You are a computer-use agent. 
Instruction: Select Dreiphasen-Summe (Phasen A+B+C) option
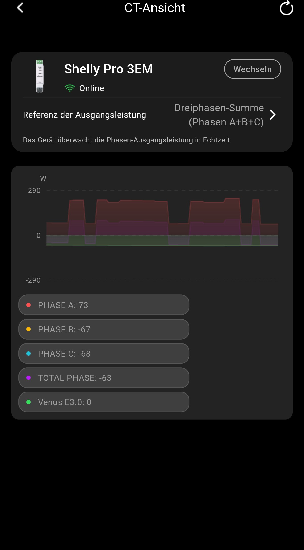pyautogui.click(x=219, y=115)
